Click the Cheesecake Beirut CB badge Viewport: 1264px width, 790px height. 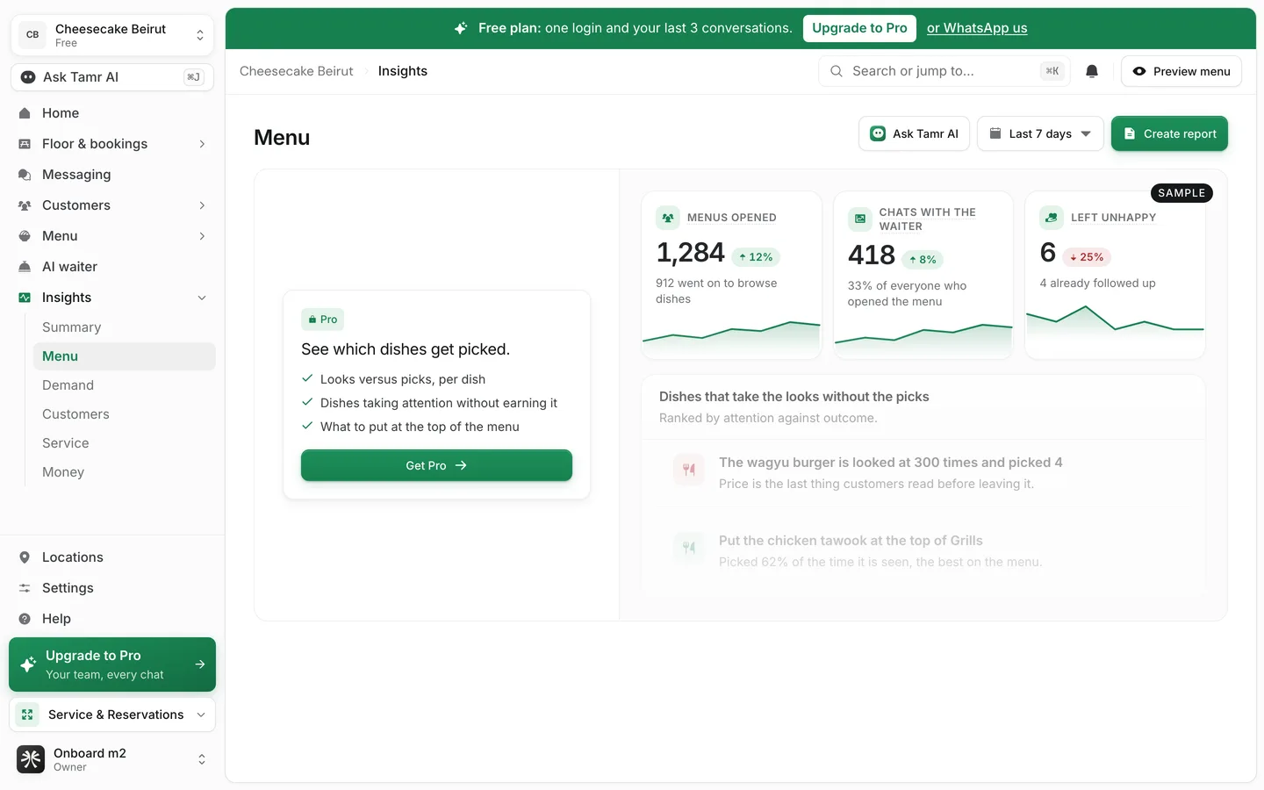pos(32,35)
